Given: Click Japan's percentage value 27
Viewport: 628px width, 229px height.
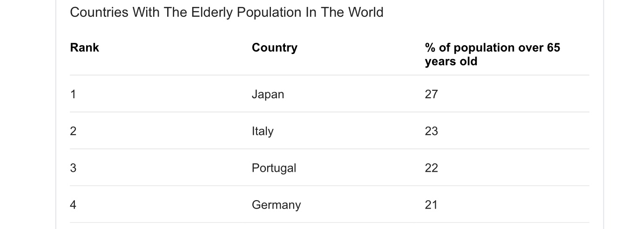Looking at the screenshot, I should click(431, 94).
